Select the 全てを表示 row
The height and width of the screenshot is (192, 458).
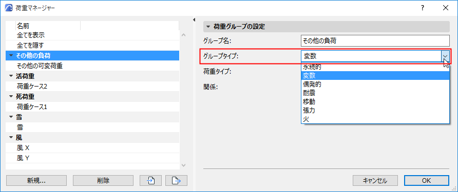[92, 35]
